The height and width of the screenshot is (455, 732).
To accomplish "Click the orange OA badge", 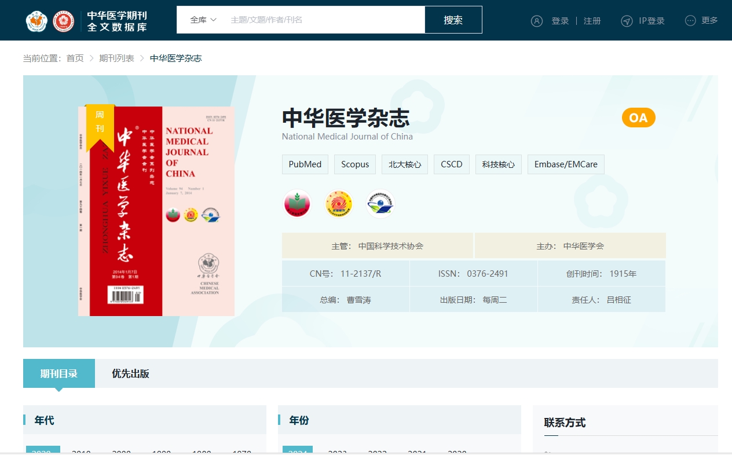I will [638, 118].
